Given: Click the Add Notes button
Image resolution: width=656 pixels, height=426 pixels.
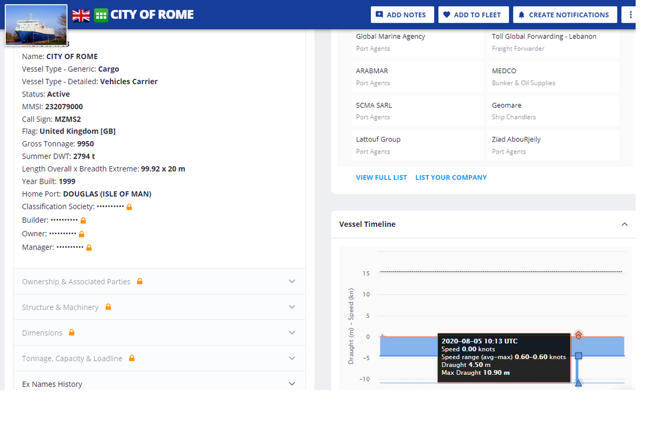Looking at the screenshot, I should tap(402, 15).
